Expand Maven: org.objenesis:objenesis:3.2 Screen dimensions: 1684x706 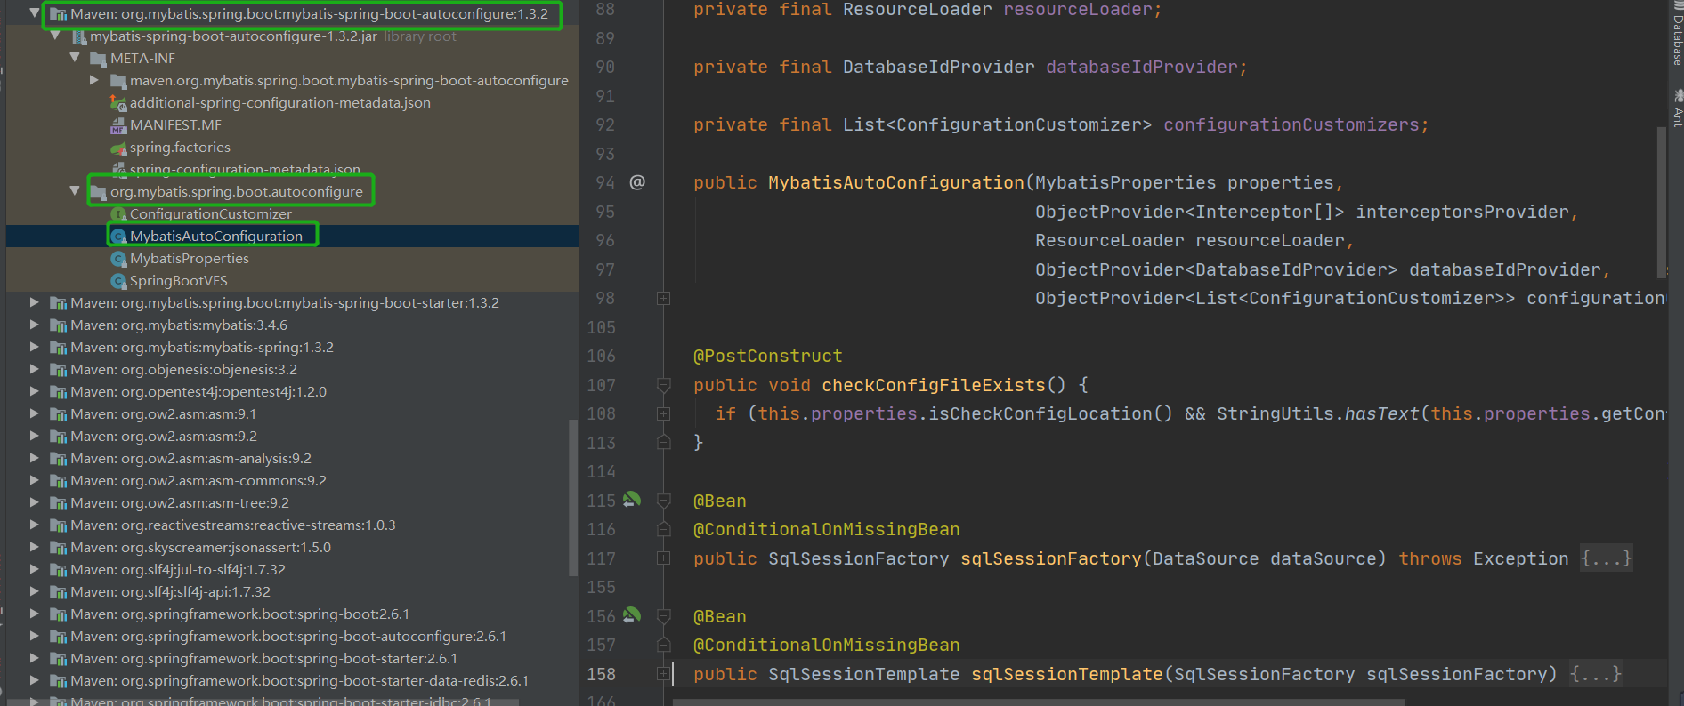(x=34, y=369)
